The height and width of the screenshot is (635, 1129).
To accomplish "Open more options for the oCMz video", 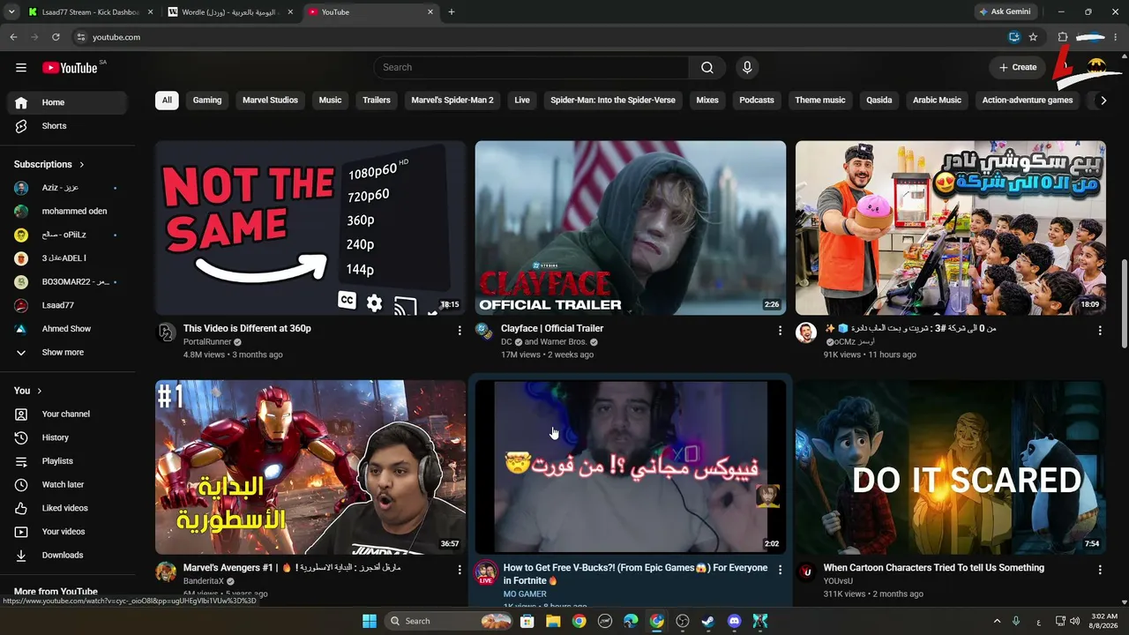I will click(x=1100, y=331).
